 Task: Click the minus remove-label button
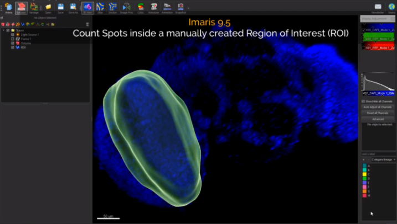(x=368, y=159)
